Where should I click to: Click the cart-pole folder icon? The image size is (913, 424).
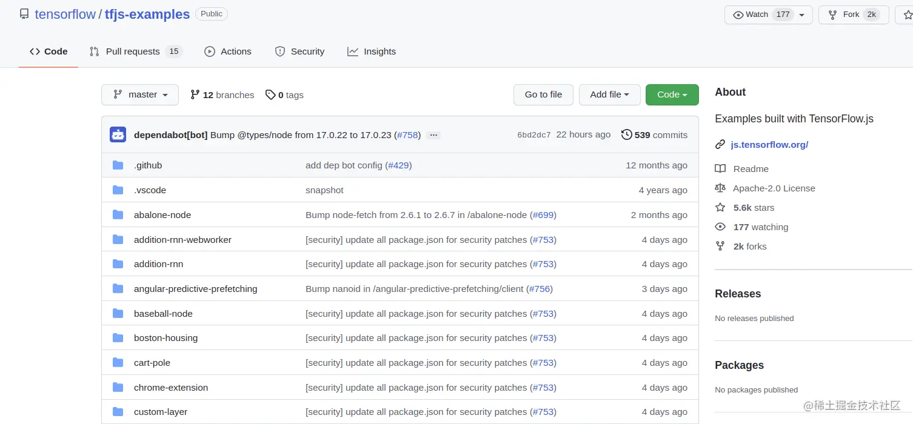pos(118,363)
